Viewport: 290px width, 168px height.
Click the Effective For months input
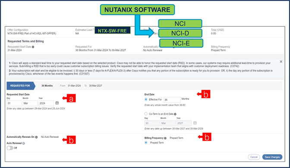click(x=172, y=100)
